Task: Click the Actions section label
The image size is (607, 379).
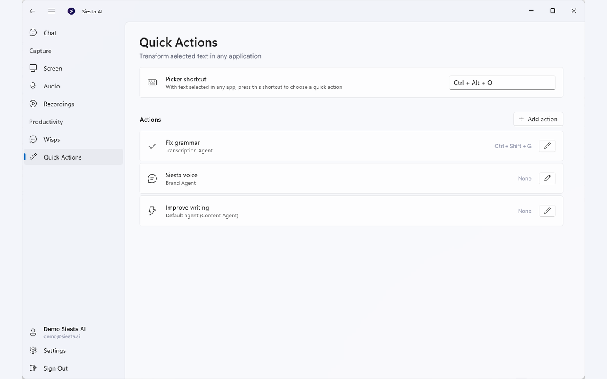Action: click(x=150, y=120)
